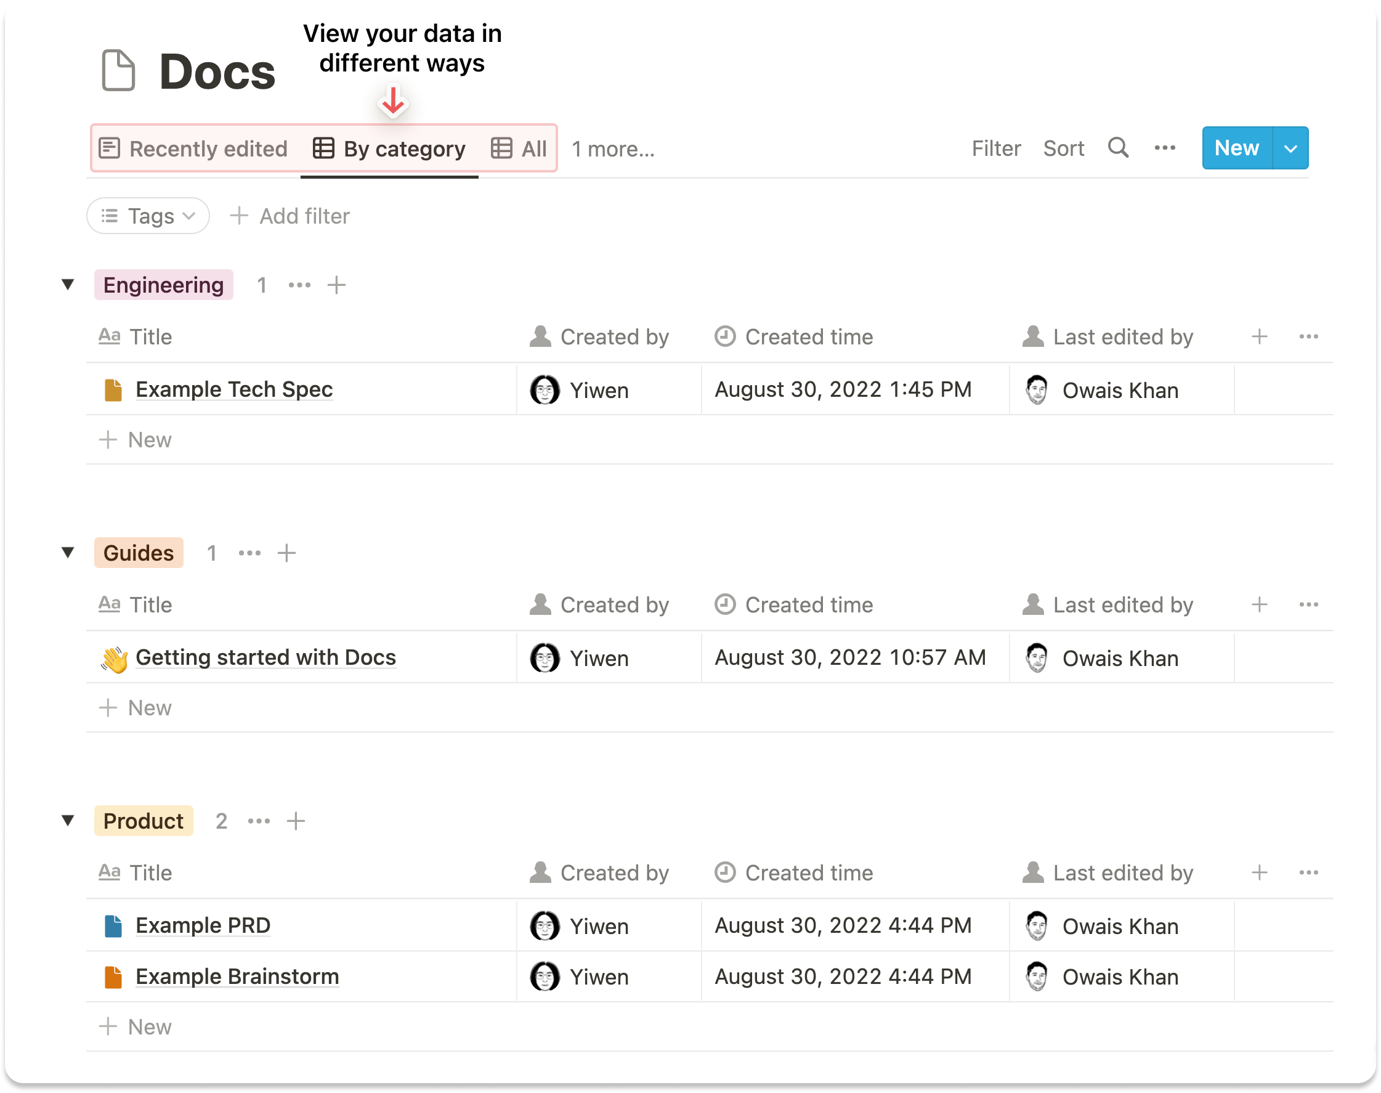The image size is (1381, 1093).
Task: Add an item to the Engineering group
Action: click(336, 285)
